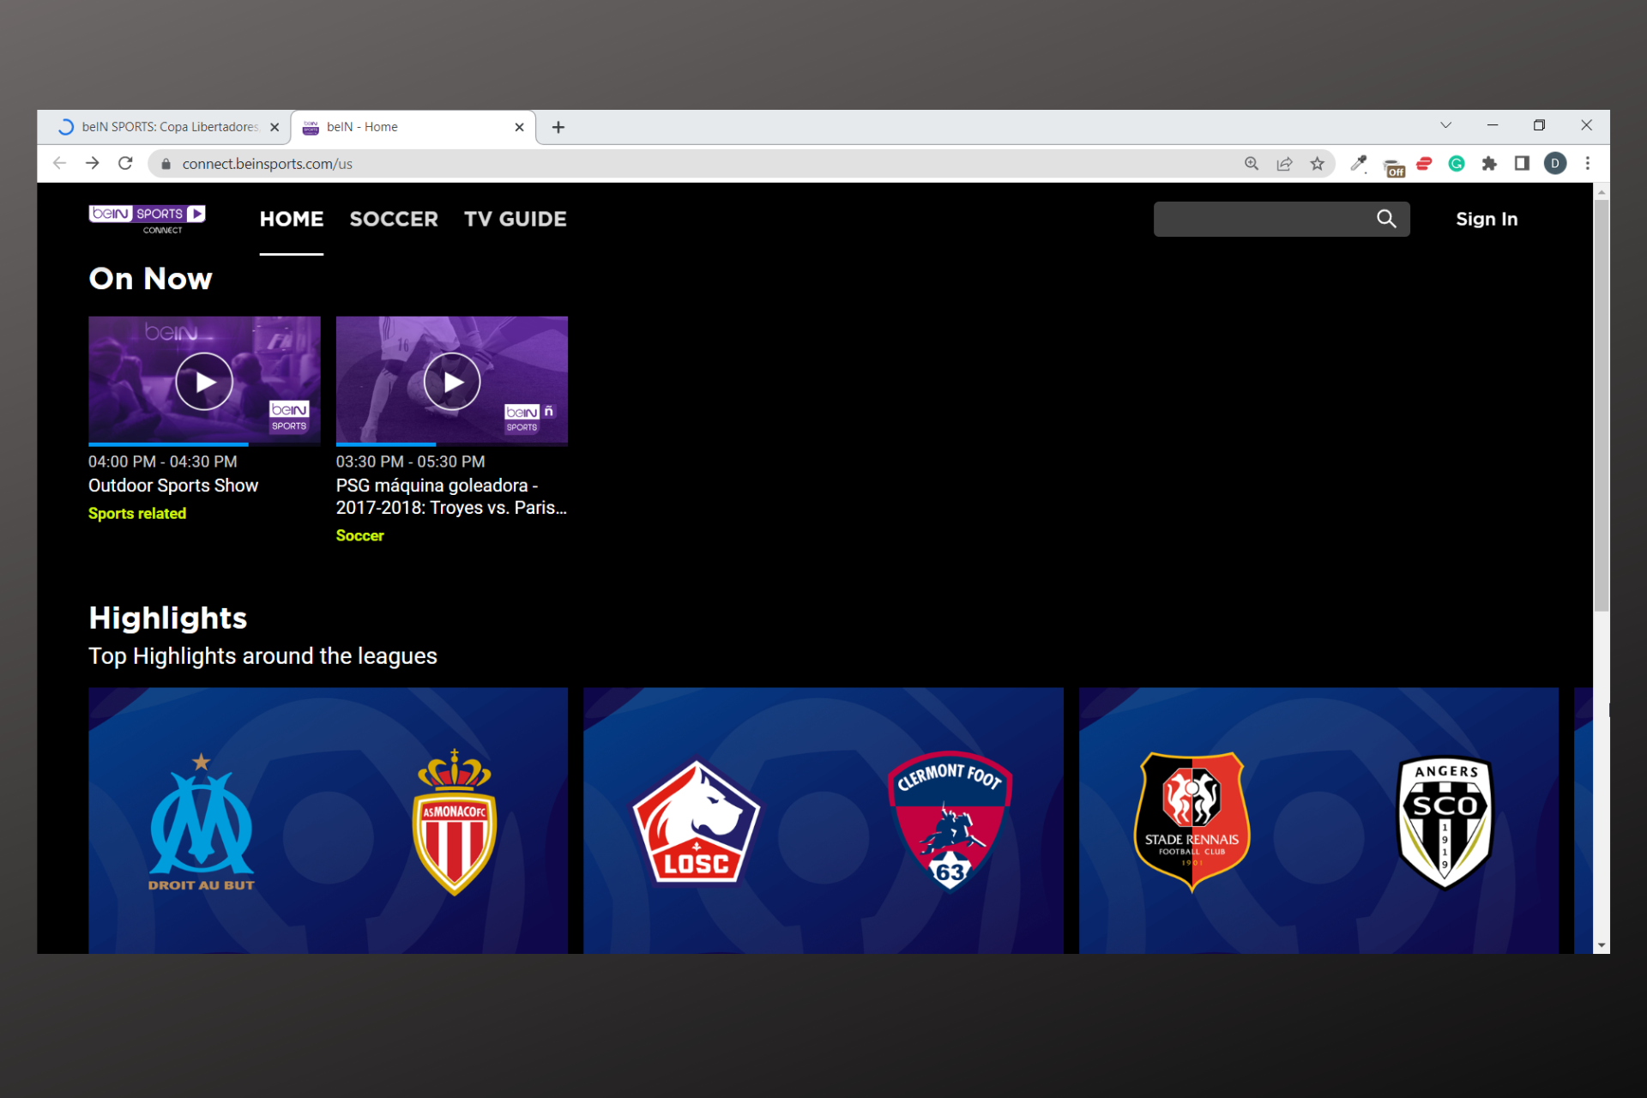Open the share page icon
The width and height of the screenshot is (1647, 1098).
(1284, 163)
